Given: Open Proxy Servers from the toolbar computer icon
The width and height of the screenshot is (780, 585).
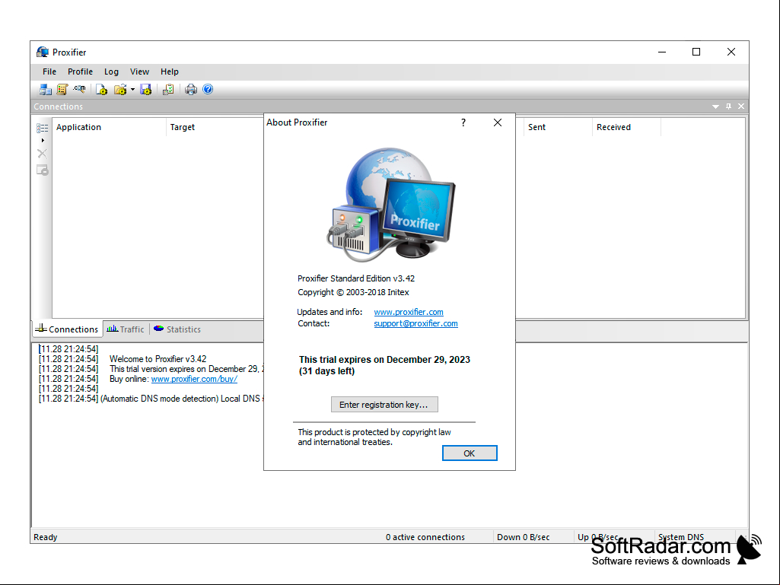Looking at the screenshot, I should coord(45,90).
